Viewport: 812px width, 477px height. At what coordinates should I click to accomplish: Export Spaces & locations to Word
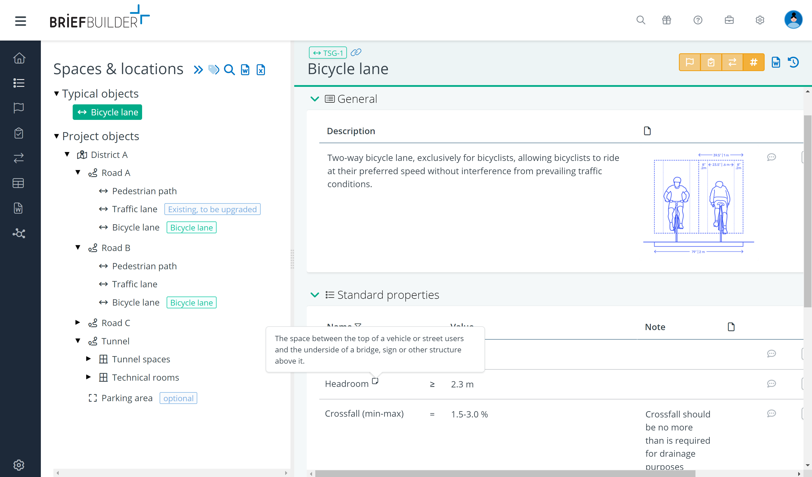click(245, 70)
